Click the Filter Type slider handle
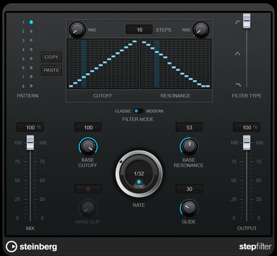Screen dimensions: 277x256 pyautogui.click(x=247, y=21)
